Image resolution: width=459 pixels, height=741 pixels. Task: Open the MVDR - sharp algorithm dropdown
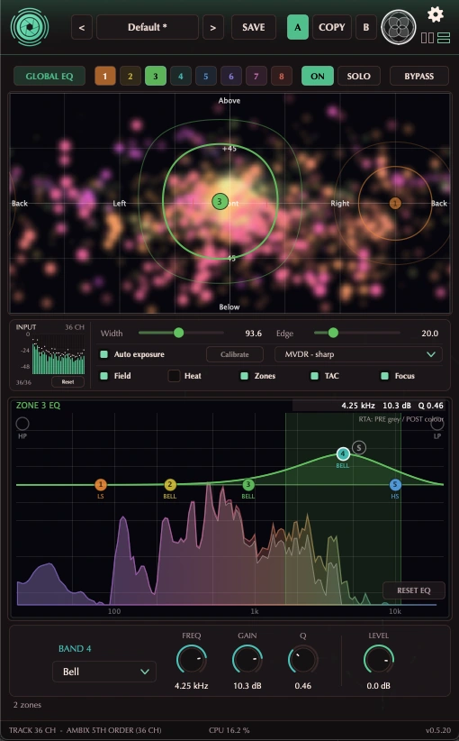coord(358,354)
